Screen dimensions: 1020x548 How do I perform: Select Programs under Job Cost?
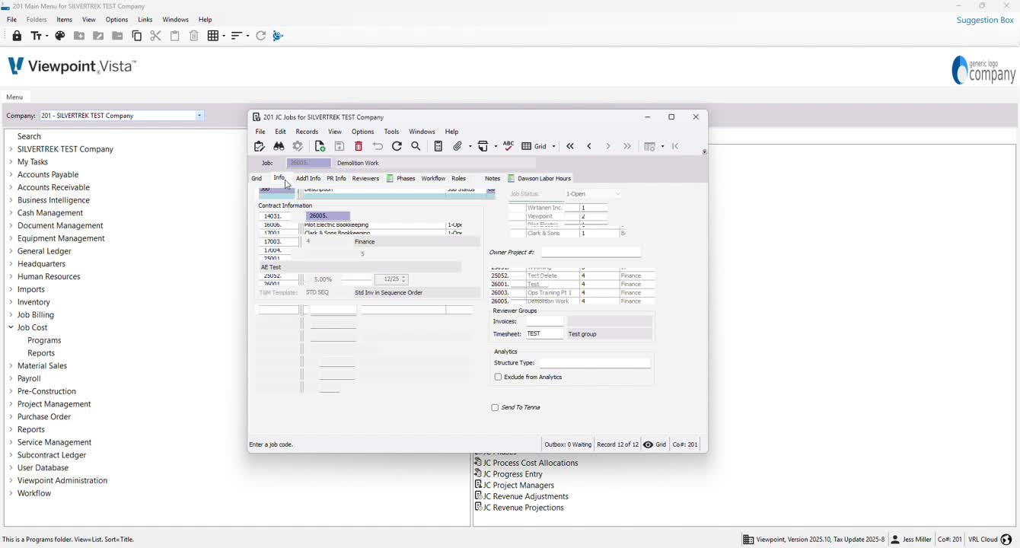pos(44,340)
